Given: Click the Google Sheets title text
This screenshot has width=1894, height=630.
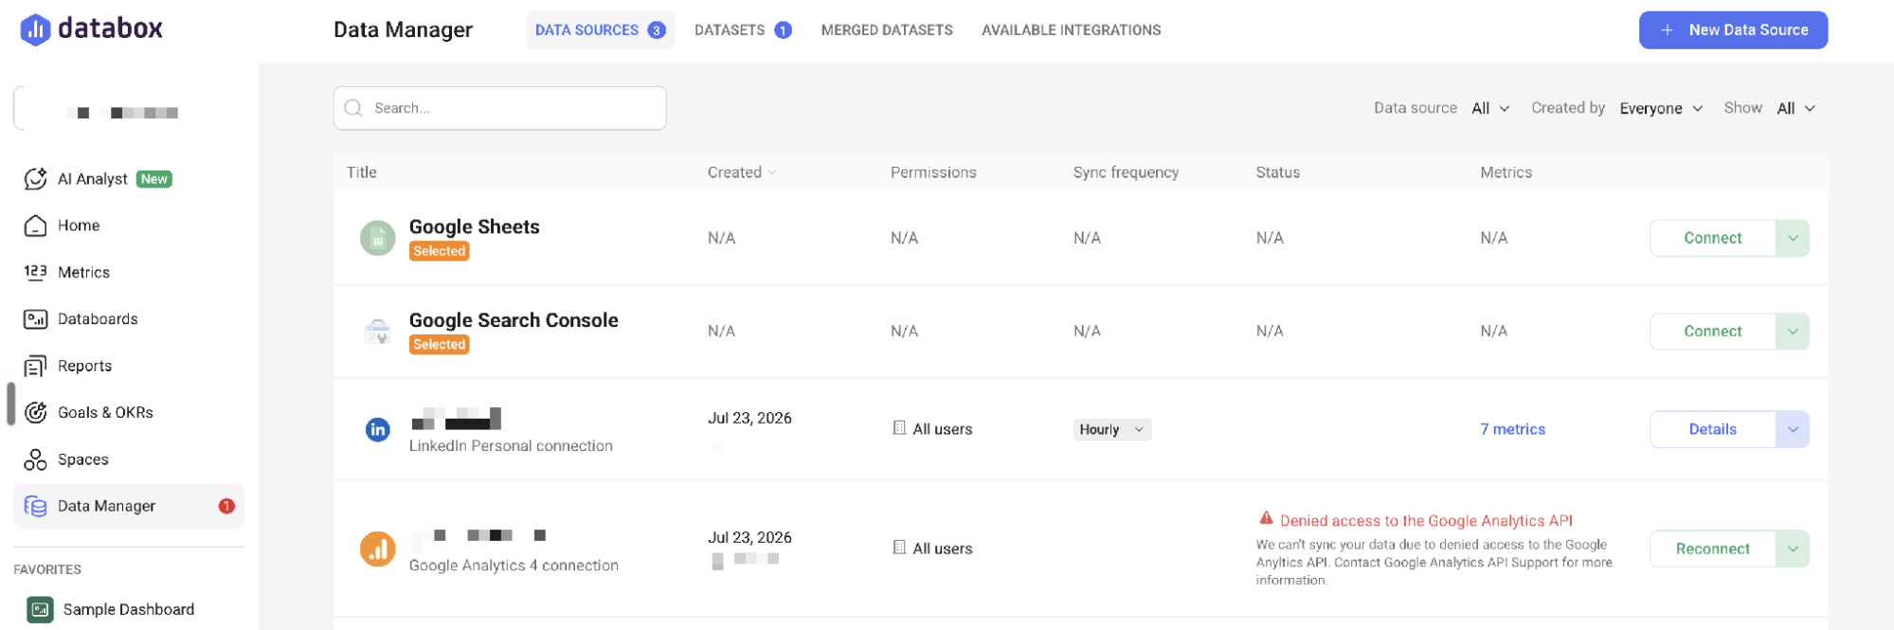Looking at the screenshot, I should pos(474,226).
